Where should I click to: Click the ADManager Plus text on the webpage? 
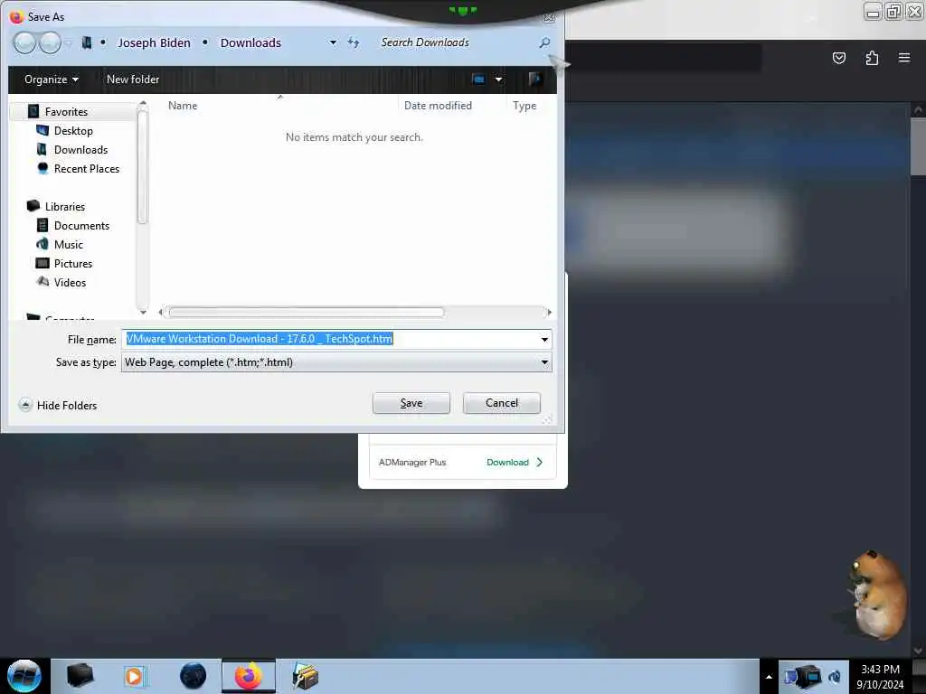[x=412, y=462]
